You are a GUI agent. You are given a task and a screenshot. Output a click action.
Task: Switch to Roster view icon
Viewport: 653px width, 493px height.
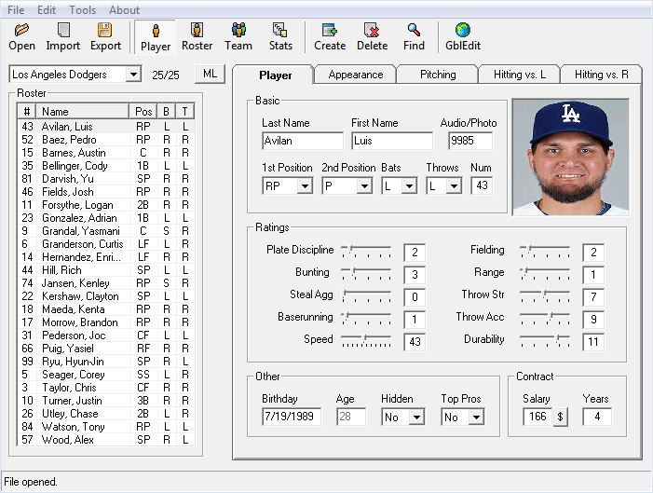[x=197, y=36]
